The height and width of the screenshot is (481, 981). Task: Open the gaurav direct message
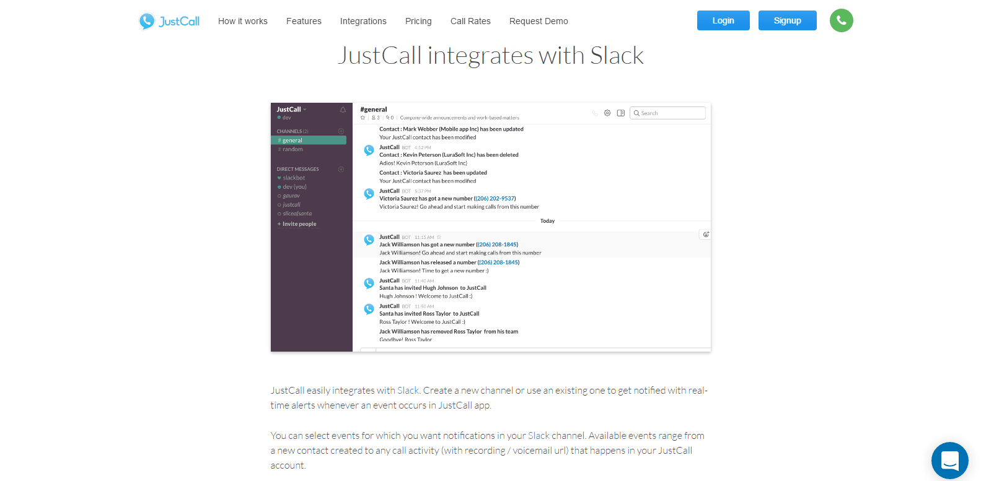[288, 196]
